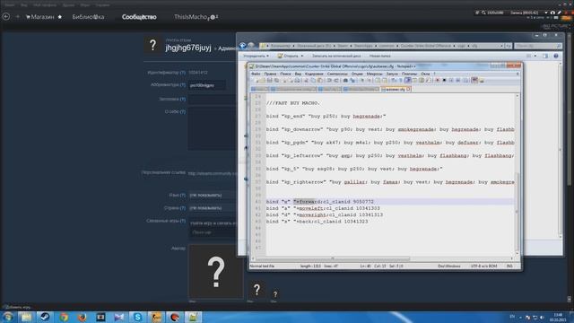
Task: Open the Поиск menu in Notepad++
Action: pos(285,74)
